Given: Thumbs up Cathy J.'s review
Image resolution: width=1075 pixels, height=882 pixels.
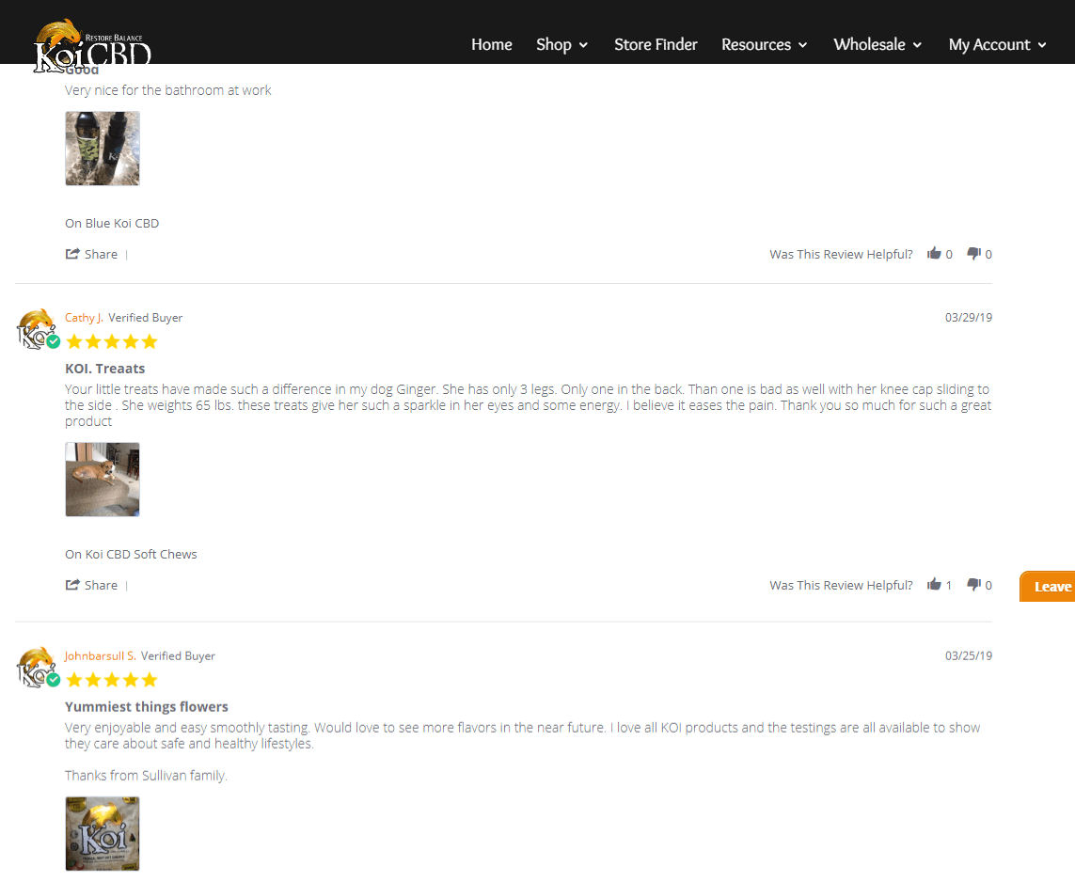Looking at the screenshot, I should (934, 585).
